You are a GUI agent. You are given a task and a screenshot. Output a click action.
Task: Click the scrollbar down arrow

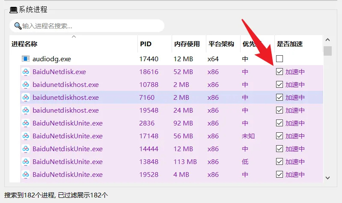click(327, 178)
